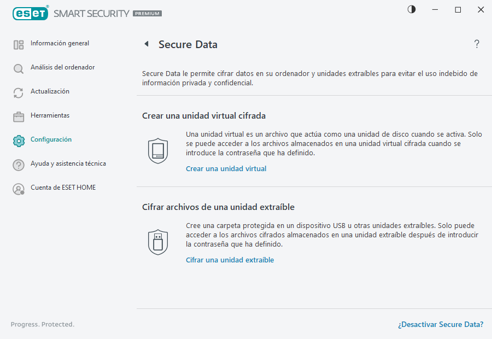492x339 pixels.
Task: Click the Progress. Protected. status text
Action: click(x=42, y=324)
